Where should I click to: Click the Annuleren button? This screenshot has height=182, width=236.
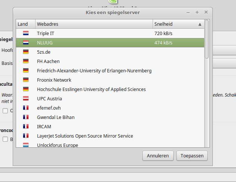[158, 156]
